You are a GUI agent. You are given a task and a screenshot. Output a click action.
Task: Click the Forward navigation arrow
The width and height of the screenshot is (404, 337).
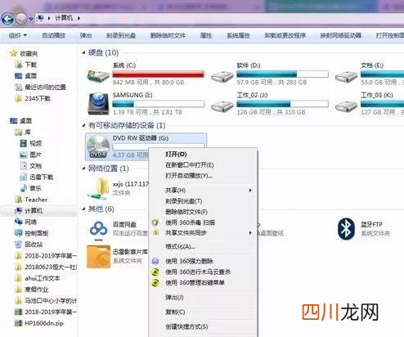click(x=21, y=19)
